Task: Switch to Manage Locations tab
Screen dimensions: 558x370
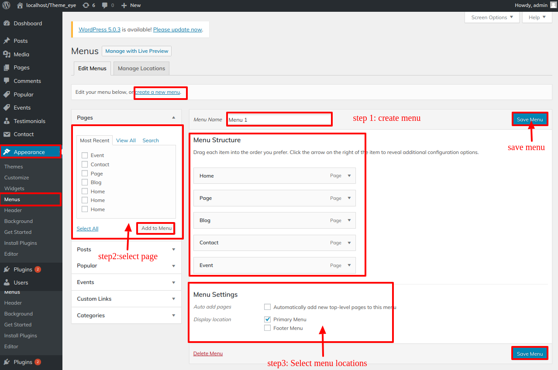Action: [141, 69]
